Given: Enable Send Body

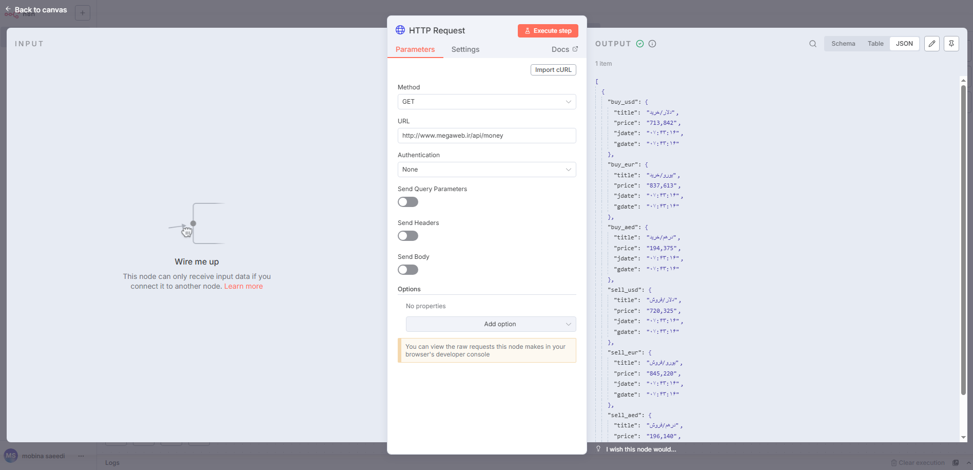Looking at the screenshot, I should point(407,270).
